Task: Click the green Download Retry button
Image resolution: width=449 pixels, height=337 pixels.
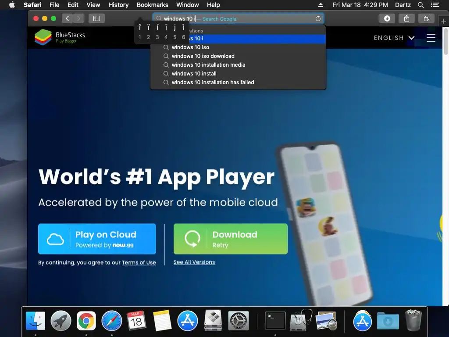Action: click(231, 239)
